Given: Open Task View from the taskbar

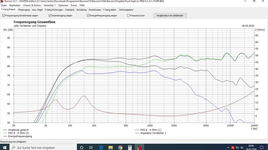Looking at the screenshot, I should click(x=91, y=147).
